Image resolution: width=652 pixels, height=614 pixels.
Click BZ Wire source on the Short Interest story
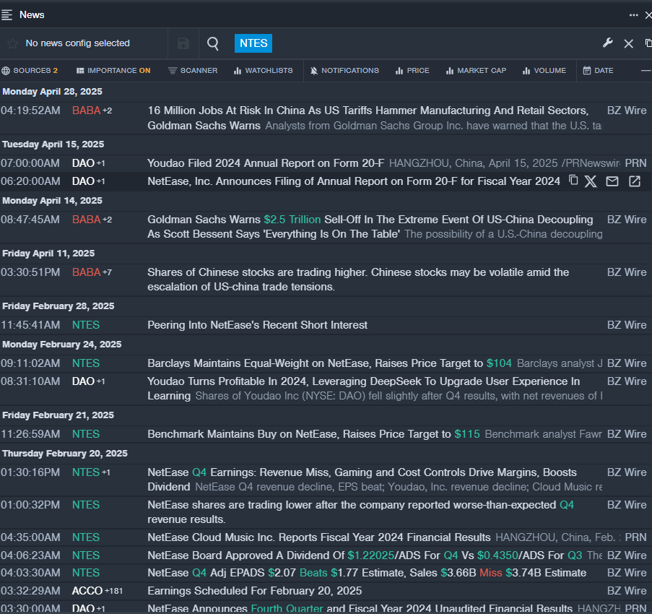(627, 325)
